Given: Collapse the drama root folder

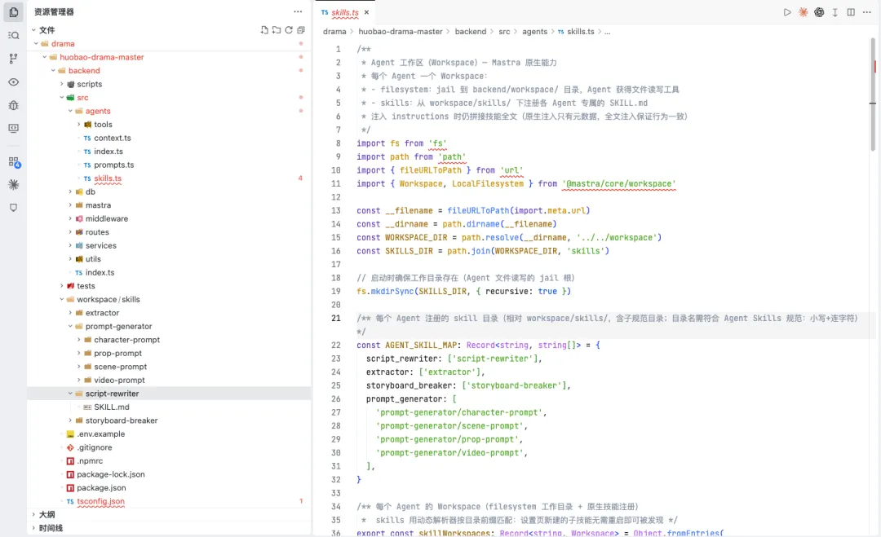Looking at the screenshot, I should click(x=37, y=43).
